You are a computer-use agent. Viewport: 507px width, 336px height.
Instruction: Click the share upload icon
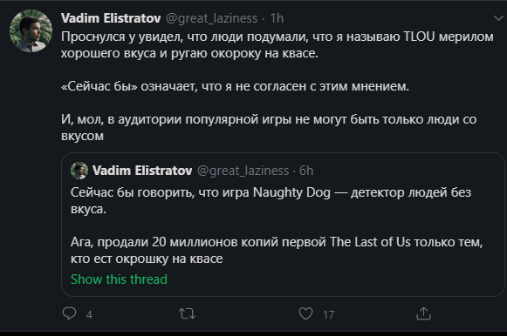(423, 313)
